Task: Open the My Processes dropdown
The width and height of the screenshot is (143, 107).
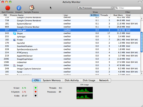Action: (x=95, y=8)
